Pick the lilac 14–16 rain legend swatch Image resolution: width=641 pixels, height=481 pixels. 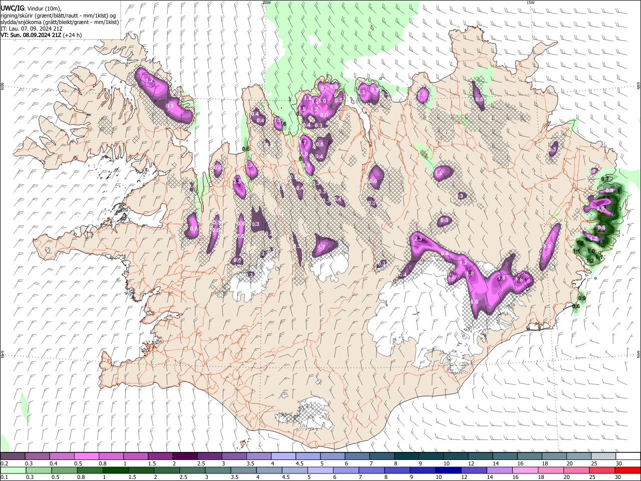pos(499,470)
